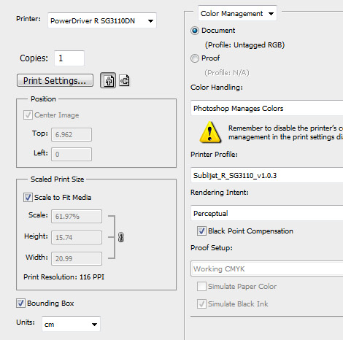Select landscape paper orientation icon
Viewport: 343px width, 340px height.
pyautogui.click(x=124, y=80)
